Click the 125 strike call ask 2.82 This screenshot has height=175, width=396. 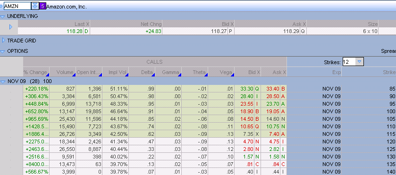pyautogui.click(x=274, y=149)
